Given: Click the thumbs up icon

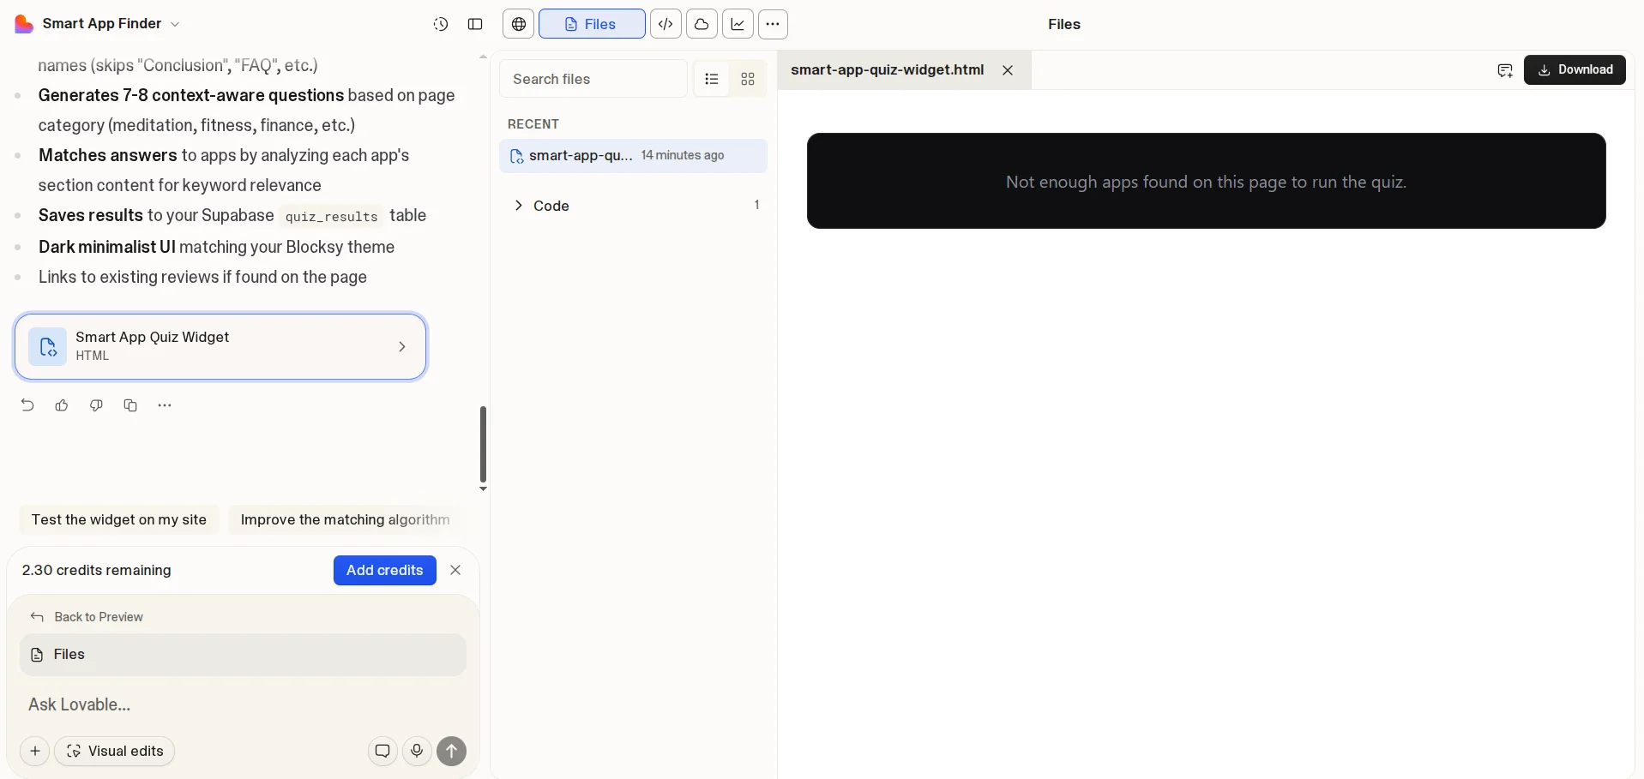Looking at the screenshot, I should pos(62,405).
